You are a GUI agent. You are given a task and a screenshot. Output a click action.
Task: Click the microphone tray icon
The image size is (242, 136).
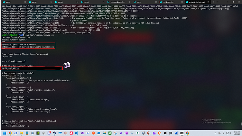pos(223,133)
